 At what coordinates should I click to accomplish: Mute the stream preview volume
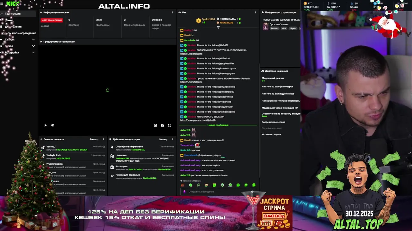(x=53, y=125)
